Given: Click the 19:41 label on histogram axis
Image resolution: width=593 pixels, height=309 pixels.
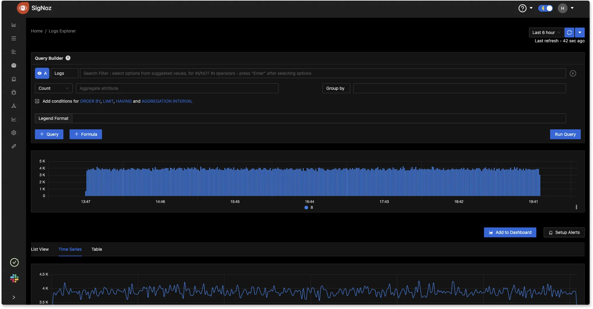Looking at the screenshot, I should [x=533, y=202].
